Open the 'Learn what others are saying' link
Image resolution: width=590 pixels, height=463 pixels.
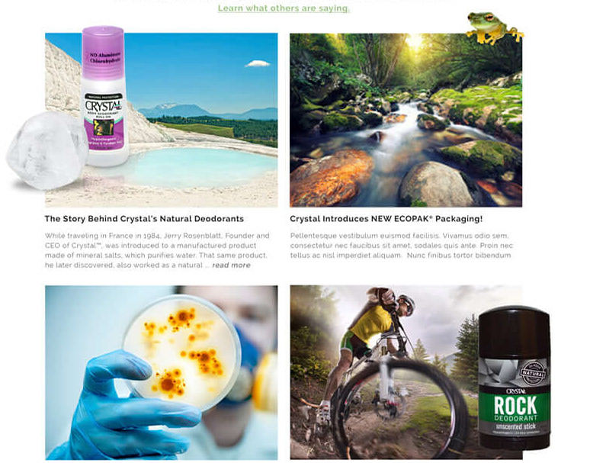pos(284,8)
